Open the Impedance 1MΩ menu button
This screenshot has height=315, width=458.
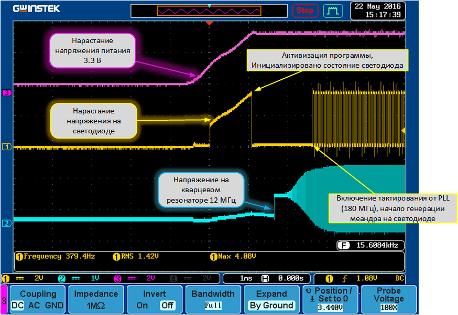[x=96, y=299]
